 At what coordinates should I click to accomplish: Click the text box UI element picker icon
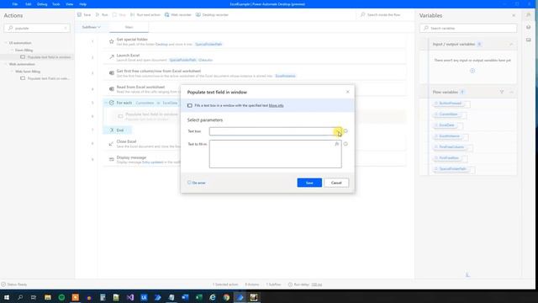338,131
